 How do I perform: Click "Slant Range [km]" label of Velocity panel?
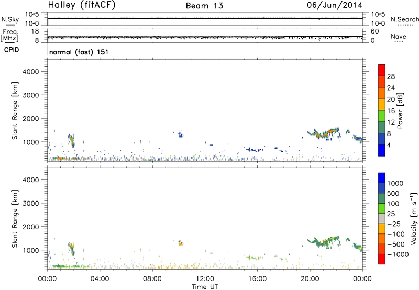click(15, 219)
